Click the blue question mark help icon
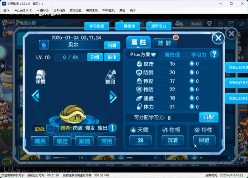Screen dimensions: 248x178 click(x=214, y=54)
